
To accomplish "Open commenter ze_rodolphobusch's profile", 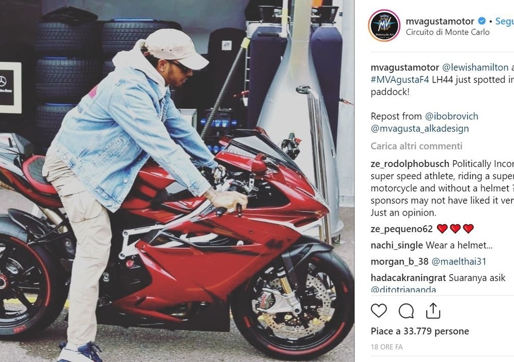I will pyautogui.click(x=410, y=164).
